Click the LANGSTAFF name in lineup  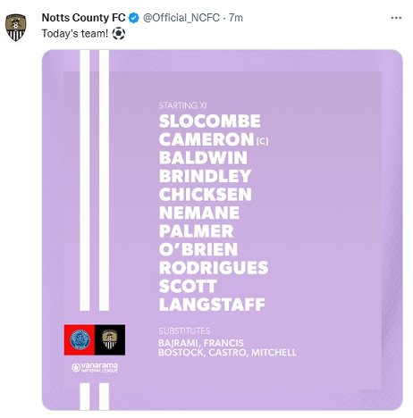click(212, 305)
